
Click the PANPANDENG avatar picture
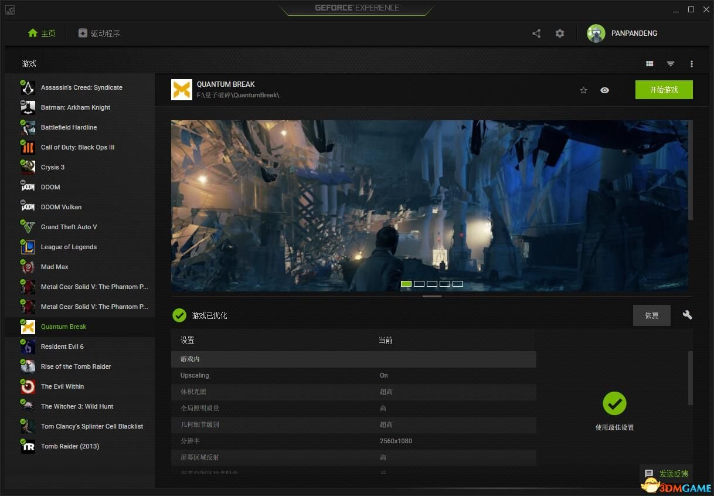point(596,33)
